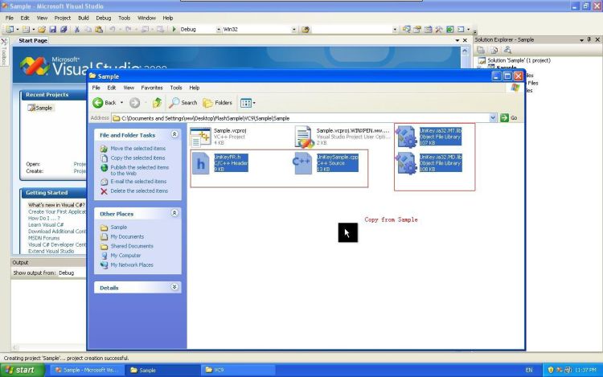This screenshot has width=603, height=377.
Task: Click MSDN Forums link on Start Page
Action: 43,238
